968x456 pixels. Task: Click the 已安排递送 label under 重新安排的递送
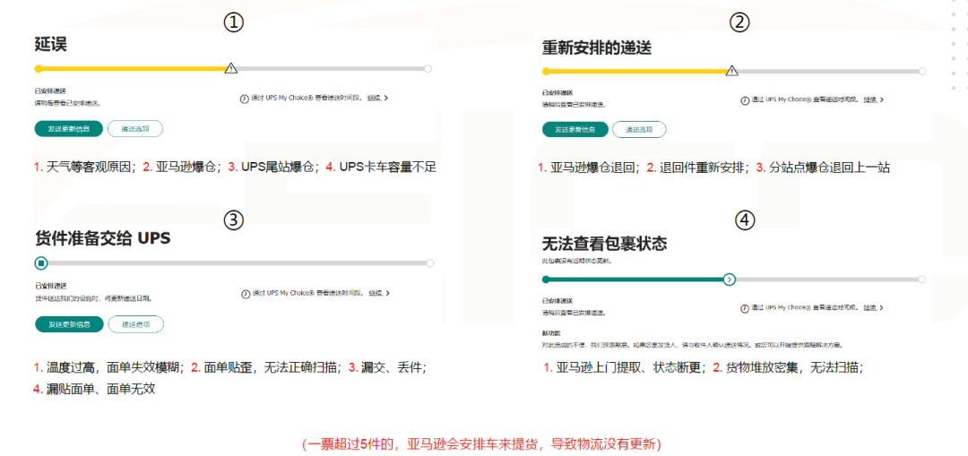click(557, 94)
